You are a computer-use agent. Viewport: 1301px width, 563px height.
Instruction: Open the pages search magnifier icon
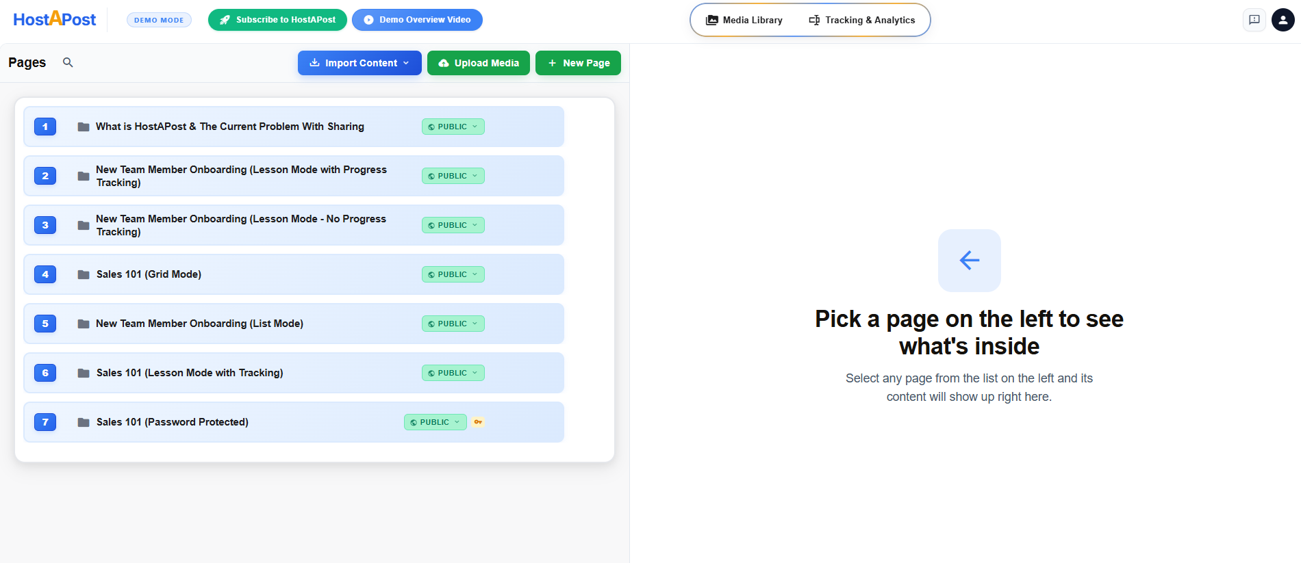[x=68, y=62]
